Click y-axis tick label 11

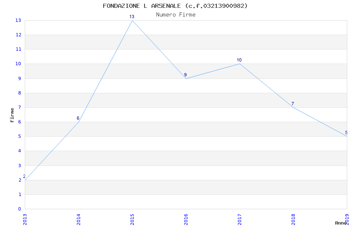(x=18, y=49)
